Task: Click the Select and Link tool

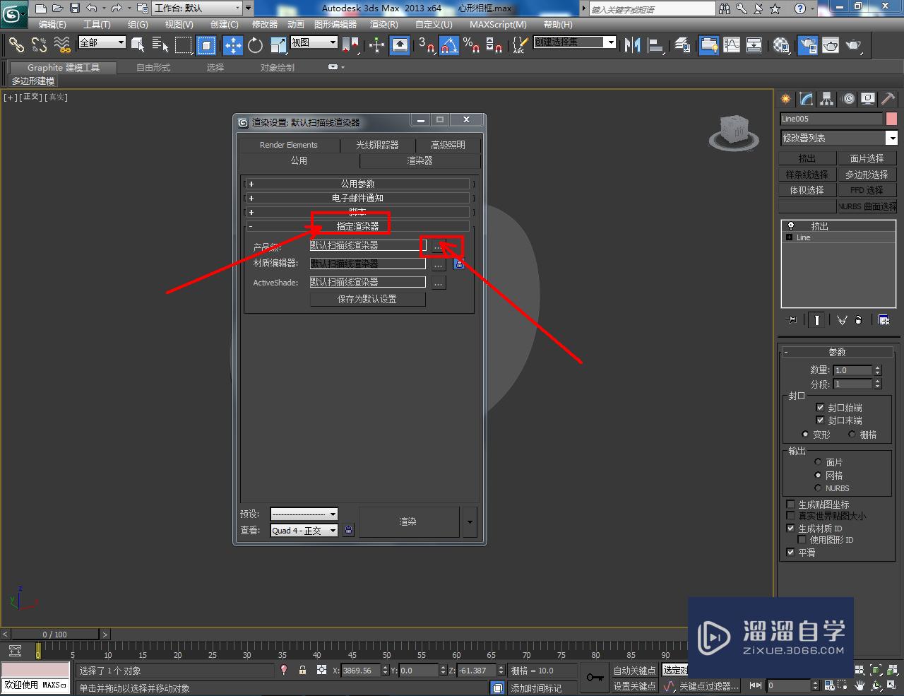Action: pyautogui.click(x=16, y=45)
